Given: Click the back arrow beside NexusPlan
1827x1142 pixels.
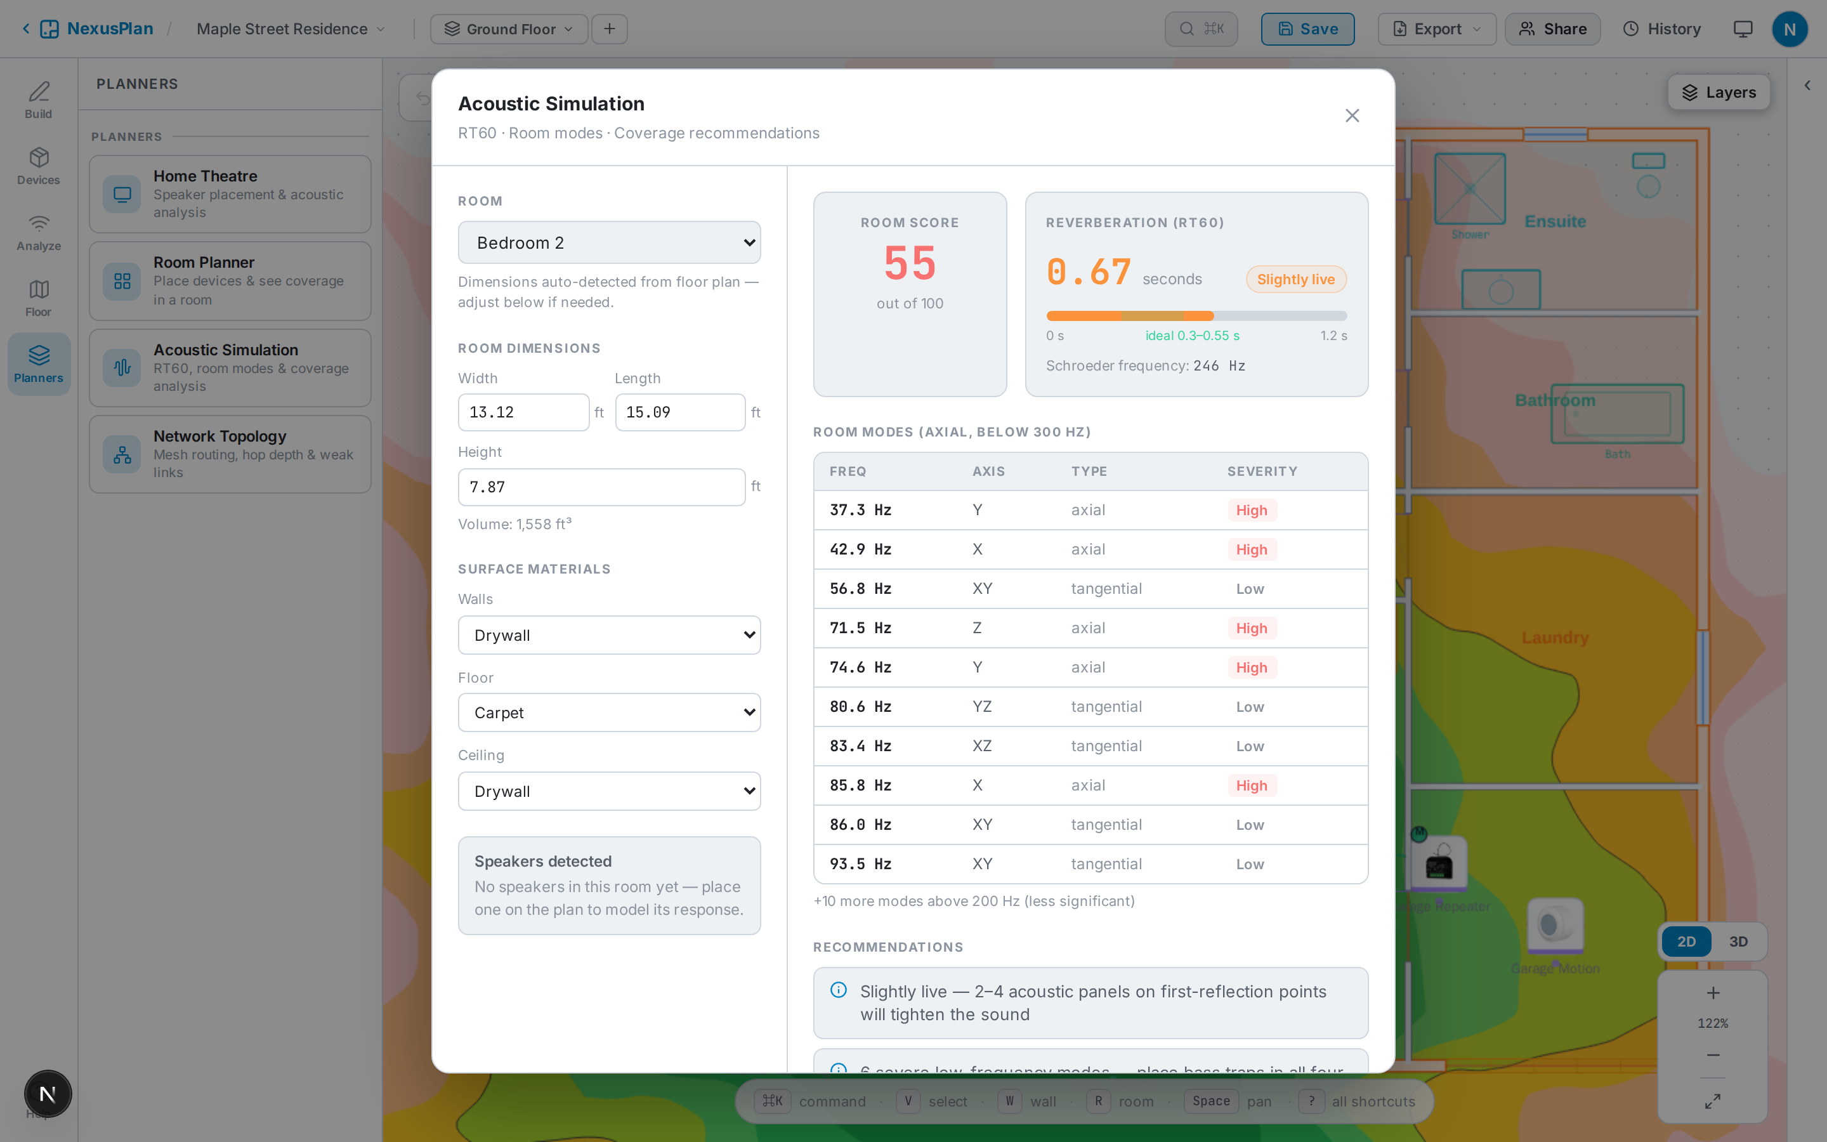Looking at the screenshot, I should coord(25,29).
